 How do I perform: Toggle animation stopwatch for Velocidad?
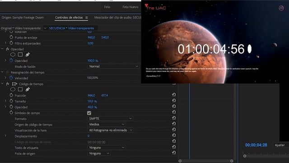coord(11,78)
